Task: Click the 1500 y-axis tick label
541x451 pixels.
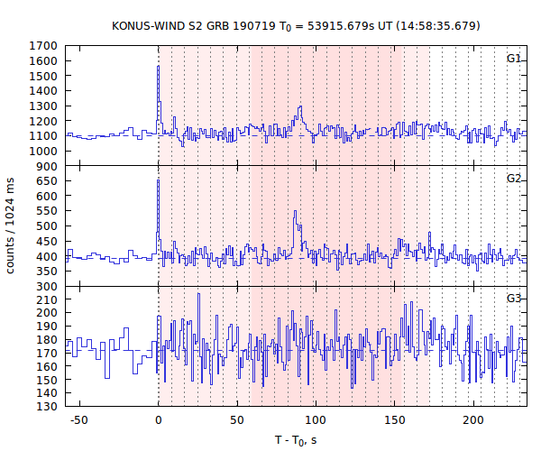Action: pyautogui.click(x=42, y=76)
